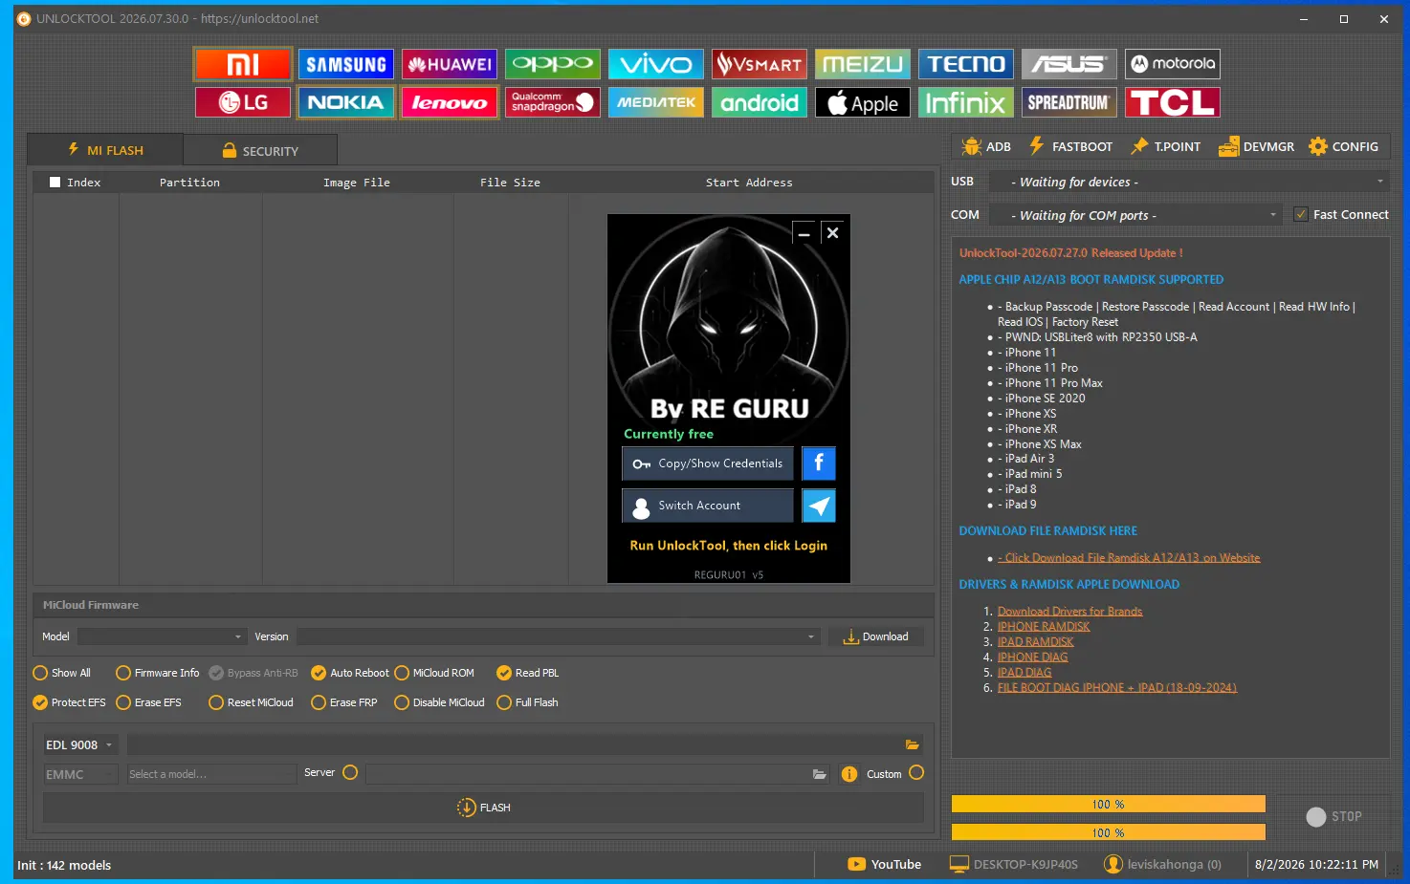Select the OPPO brand logo

pyautogui.click(x=553, y=64)
